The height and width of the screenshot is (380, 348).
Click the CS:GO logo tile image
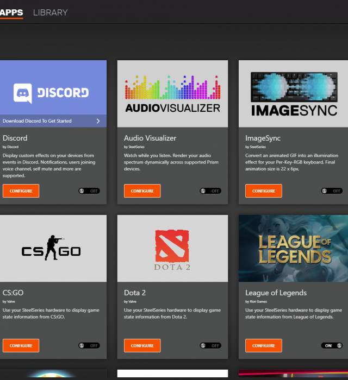pos(53,249)
